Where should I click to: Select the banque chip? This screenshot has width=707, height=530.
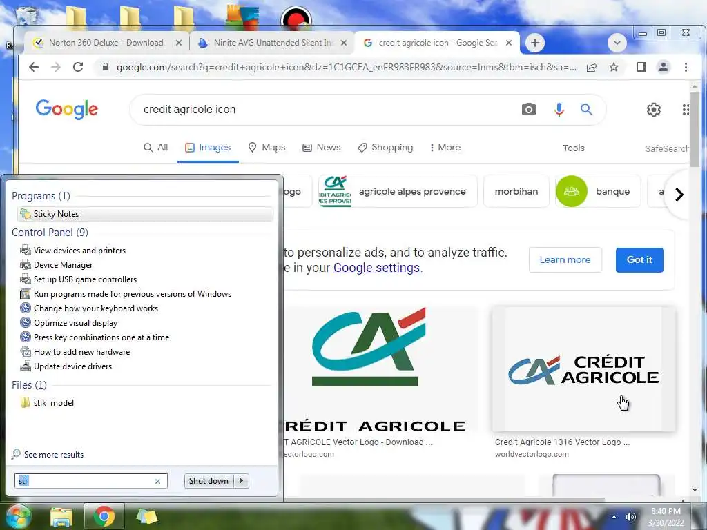coord(597,191)
